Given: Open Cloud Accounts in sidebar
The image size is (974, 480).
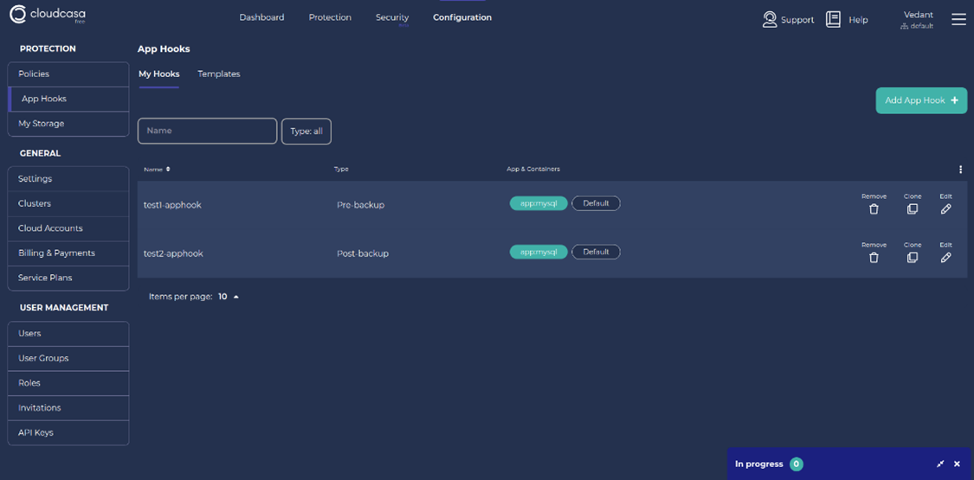Looking at the screenshot, I should (68, 228).
